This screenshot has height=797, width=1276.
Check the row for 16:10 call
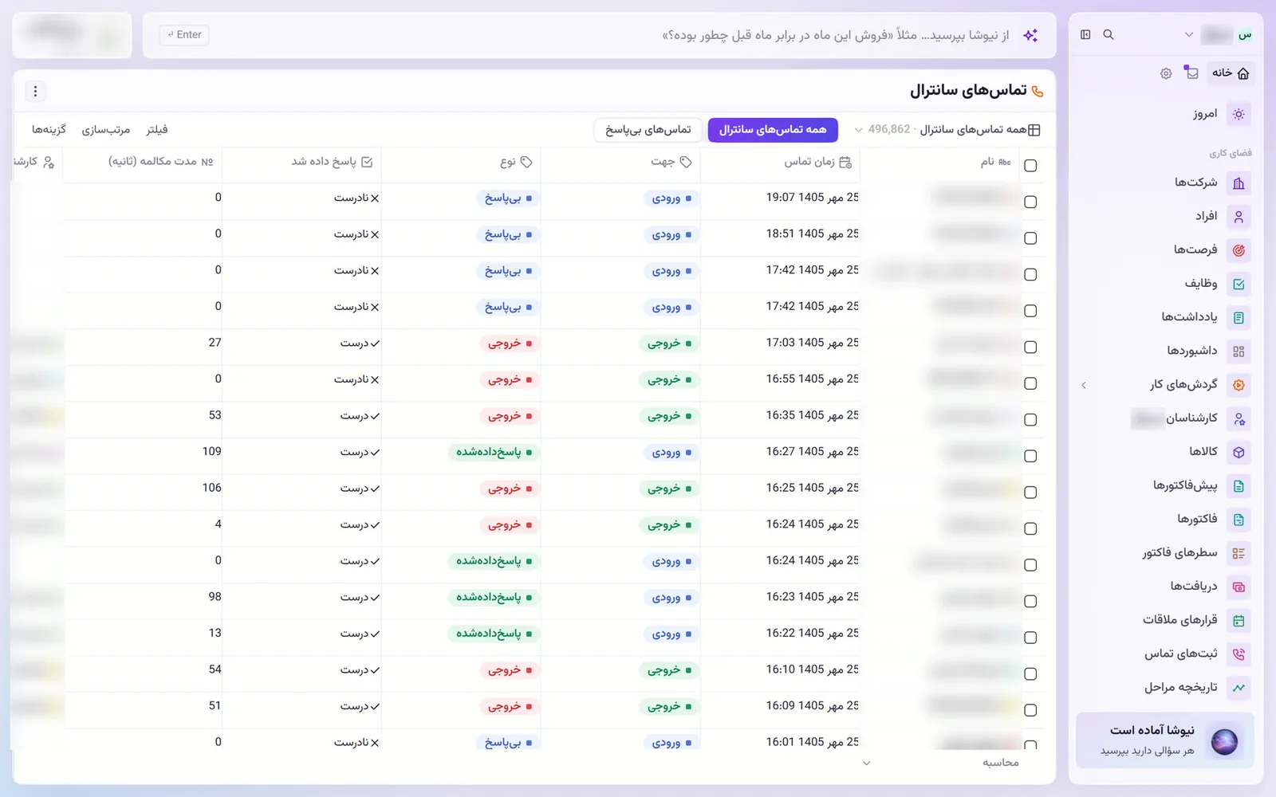coord(1030,674)
